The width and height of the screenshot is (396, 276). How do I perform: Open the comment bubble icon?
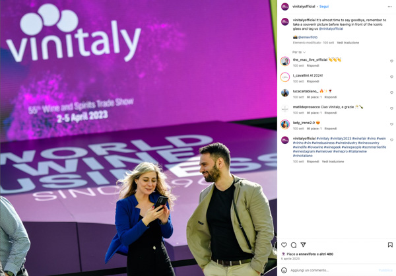click(294, 245)
